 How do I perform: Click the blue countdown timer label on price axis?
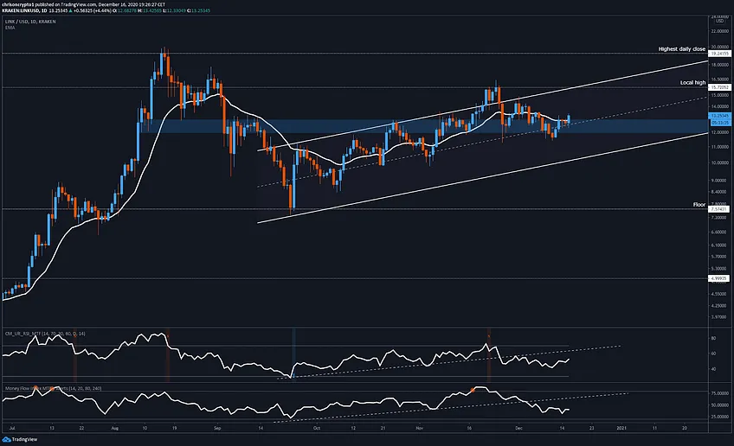(x=719, y=123)
